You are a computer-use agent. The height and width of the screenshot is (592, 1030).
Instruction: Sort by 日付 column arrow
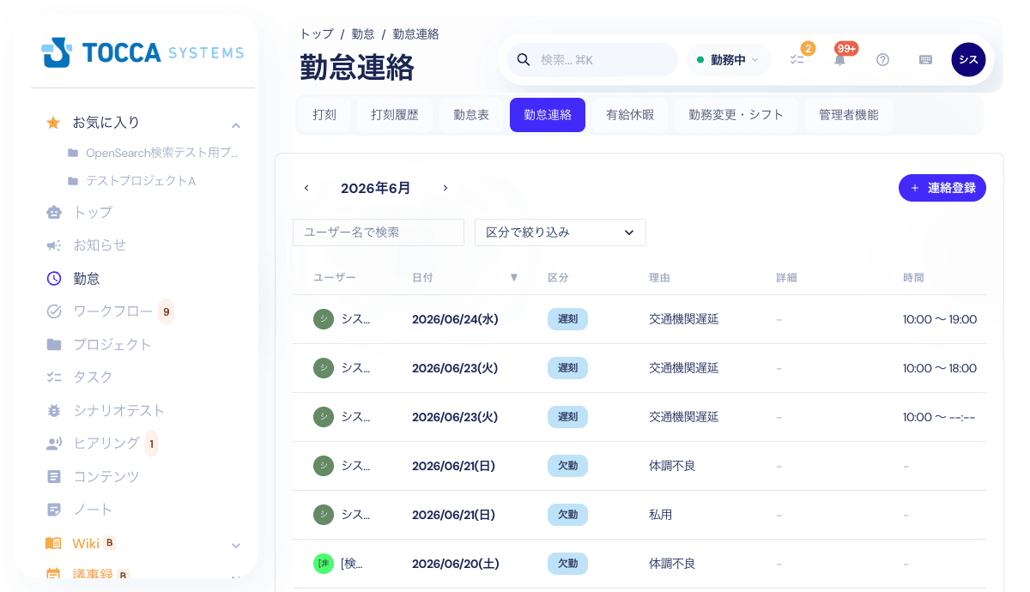click(x=514, y=278)
